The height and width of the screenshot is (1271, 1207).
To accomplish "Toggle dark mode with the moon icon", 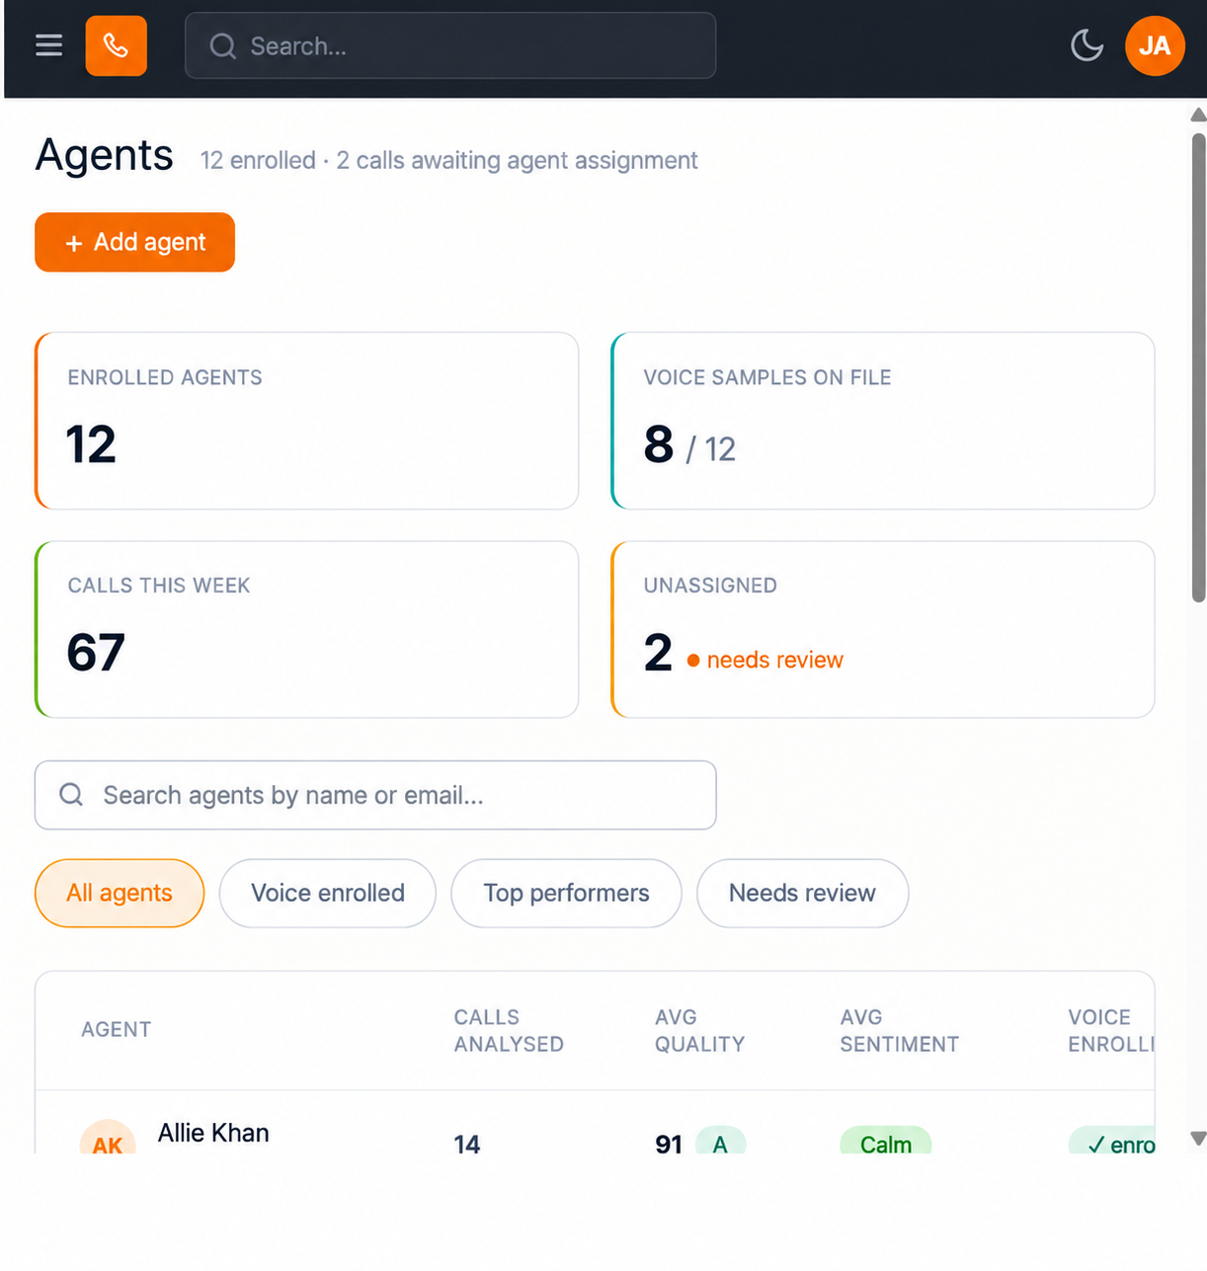I will pyautogui.click(x=1086, y=45).
